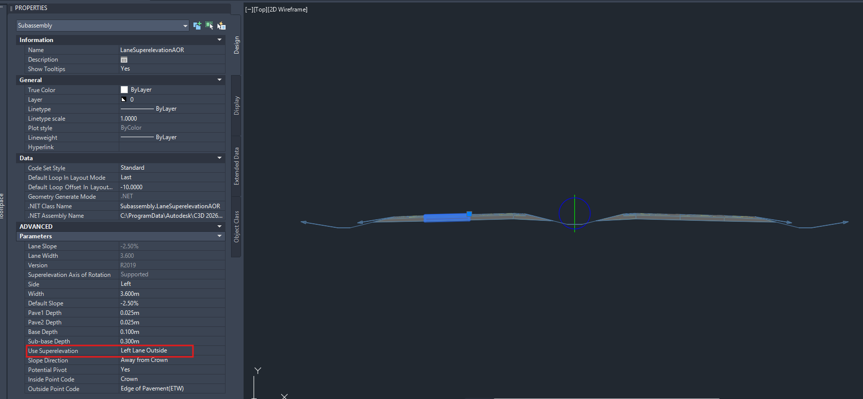Grab the Properties palette grip handle
The height and width of the screenshot is (399, 863).
click(11, 8)
